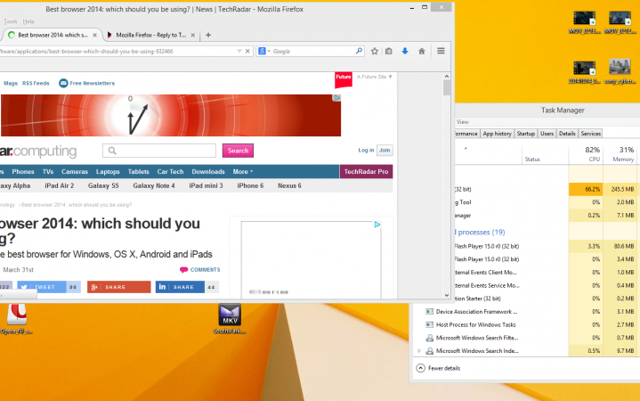Switch to Users tab in Task Manager
This screenshot has height=401, width=640.
click(547, 134)
